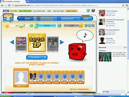Viewport: 129px width, 97px height.
Task: Open Buy Tetris Cash menu item
Action: [25, 11]
